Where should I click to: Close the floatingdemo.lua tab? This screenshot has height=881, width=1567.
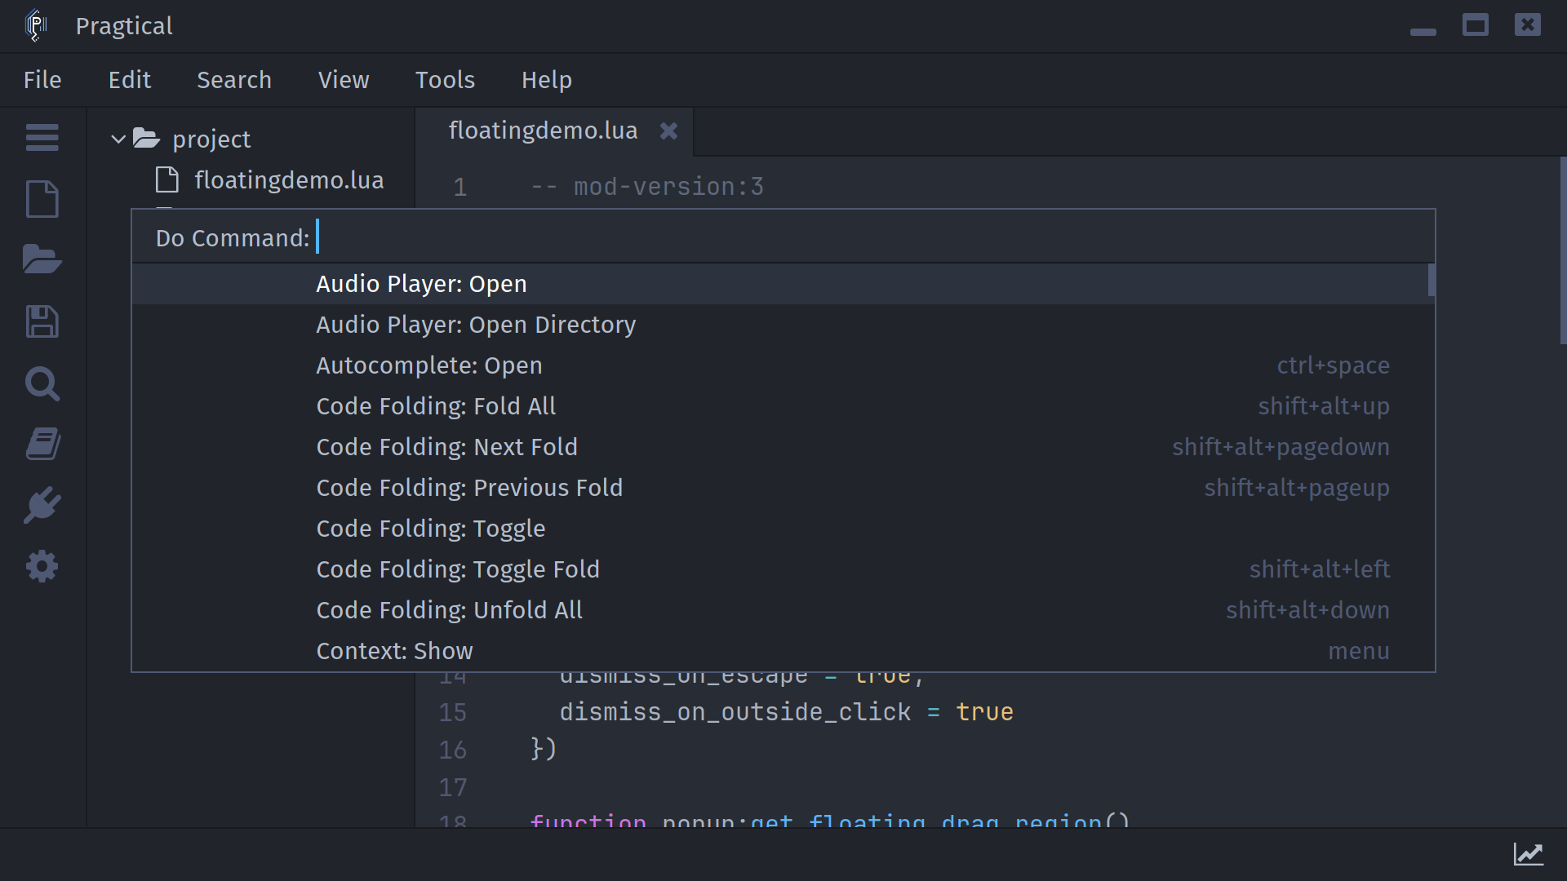668,131
